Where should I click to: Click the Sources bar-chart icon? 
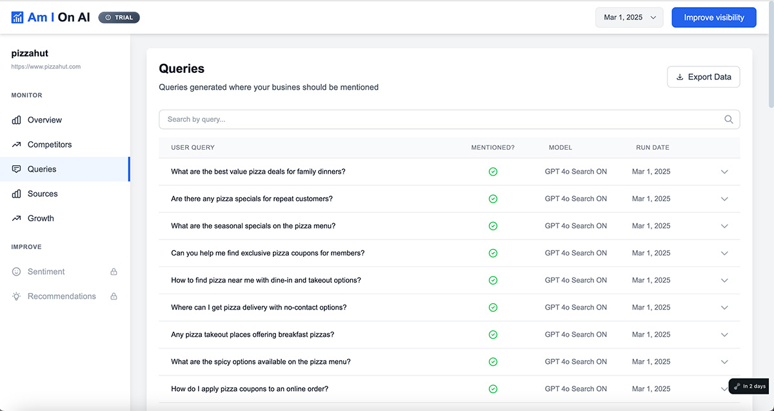pyautogui.click(x=16, y=194)
